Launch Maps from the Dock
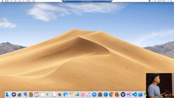The image size is (174, 98). [48, 94]
